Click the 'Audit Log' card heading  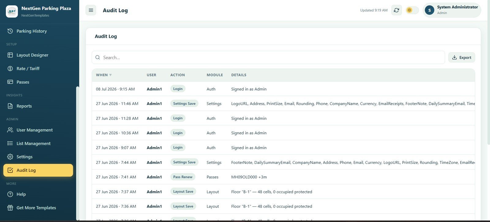106,36
